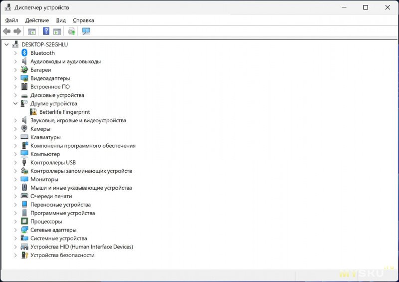
Task: Click the show/hide console tree toolbar icon
Action: coord(32,31)
